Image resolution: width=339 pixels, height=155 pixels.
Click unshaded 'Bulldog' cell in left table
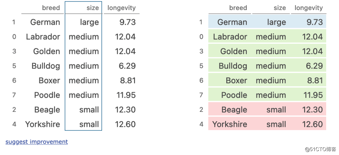click(x=46, y=66)
